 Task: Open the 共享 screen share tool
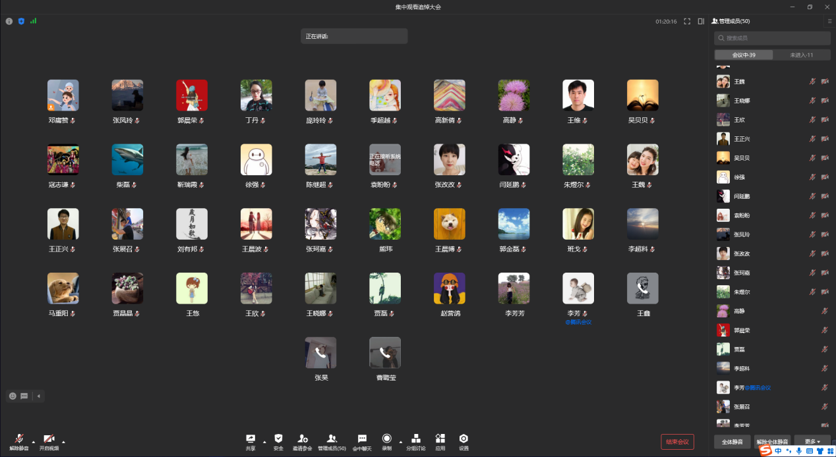[x=251, y=439]
